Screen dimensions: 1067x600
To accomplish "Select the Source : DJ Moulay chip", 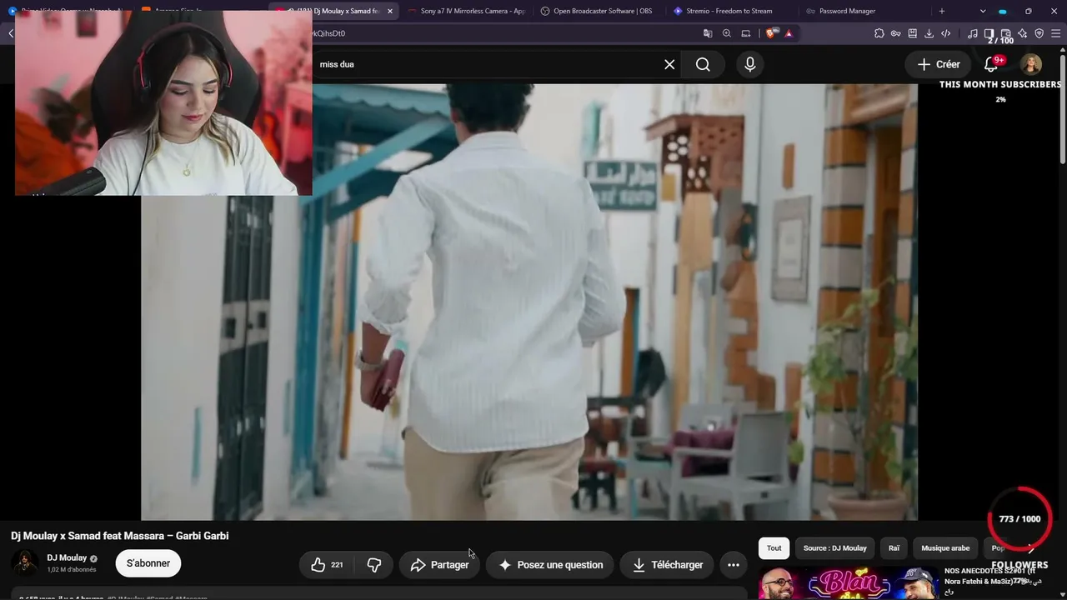I will (835, 548).
